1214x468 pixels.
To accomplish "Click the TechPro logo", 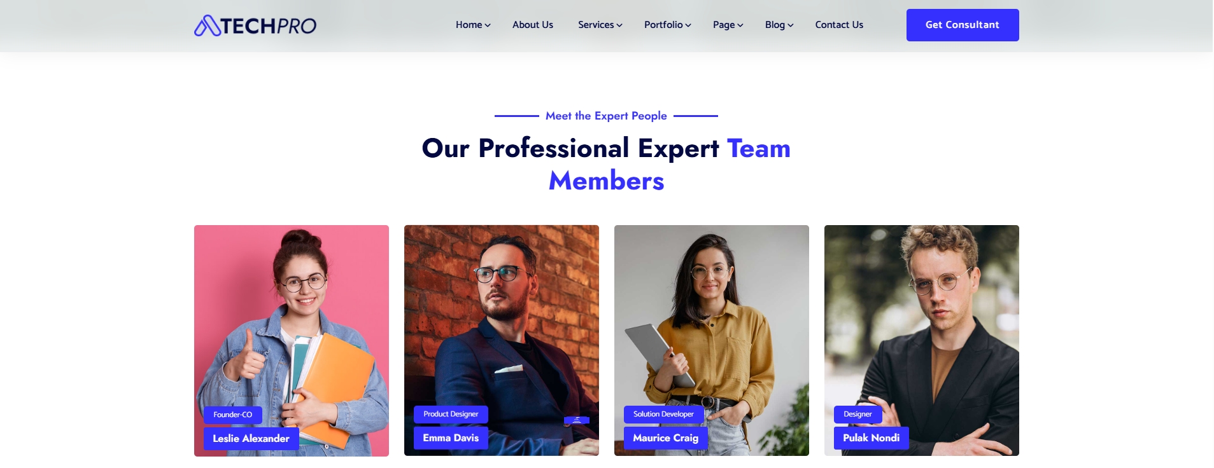I will [255, 25].
